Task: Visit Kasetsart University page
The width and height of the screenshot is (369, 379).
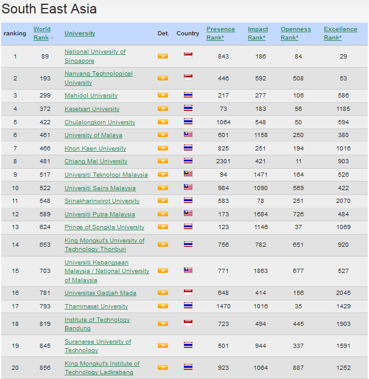Action: coord(92,109)
